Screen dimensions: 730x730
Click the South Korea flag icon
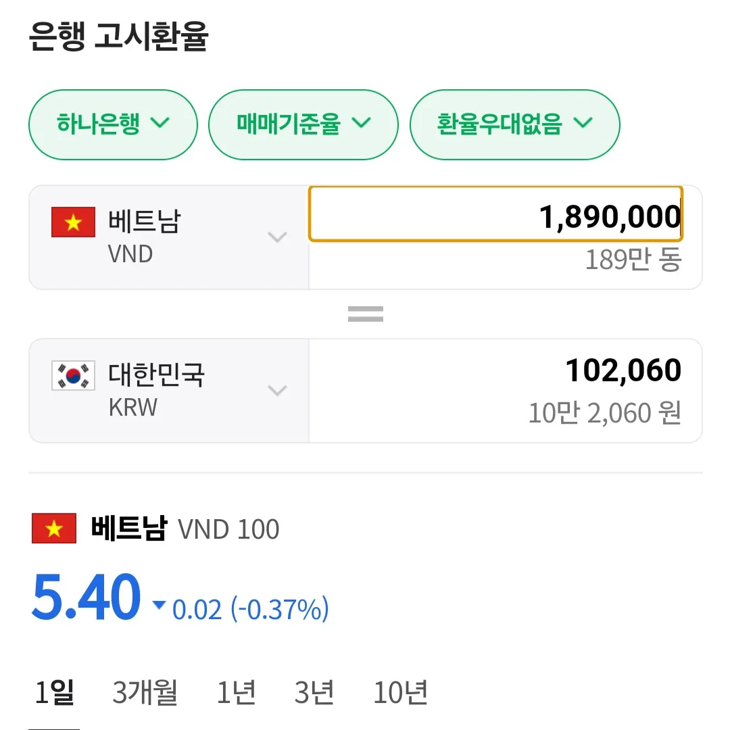pyautogui.click(x=73, y=375)
